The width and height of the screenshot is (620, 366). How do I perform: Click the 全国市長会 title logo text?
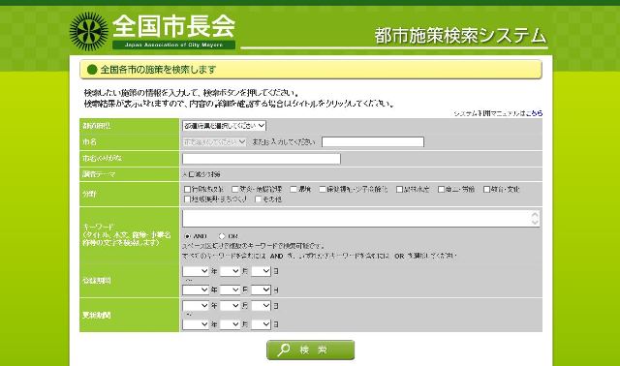tap(174, 26)
